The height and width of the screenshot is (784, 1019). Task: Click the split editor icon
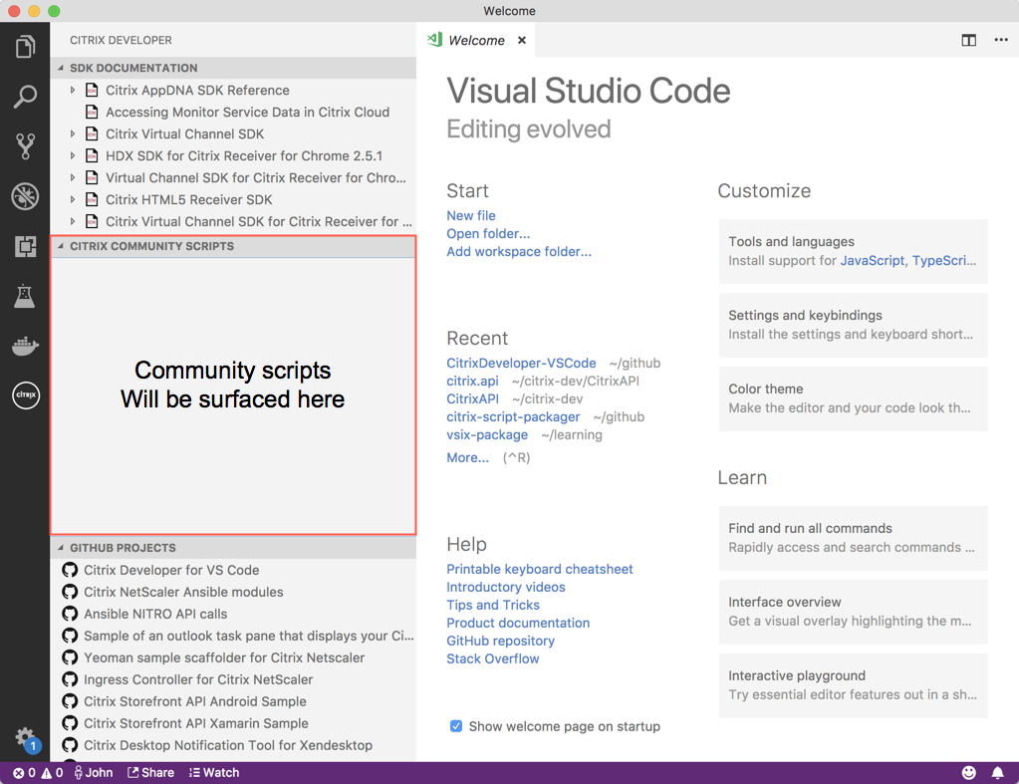(968, 40)
